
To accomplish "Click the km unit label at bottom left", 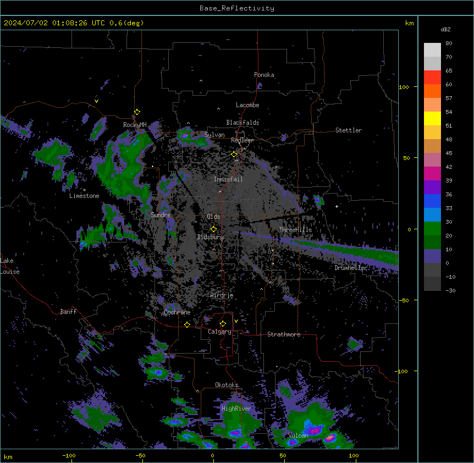I will pos(8,456).
